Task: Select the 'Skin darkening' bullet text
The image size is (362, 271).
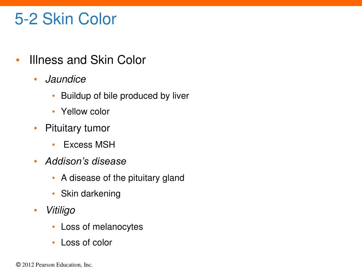Action: pyautogui.click(x=91, y=194)
